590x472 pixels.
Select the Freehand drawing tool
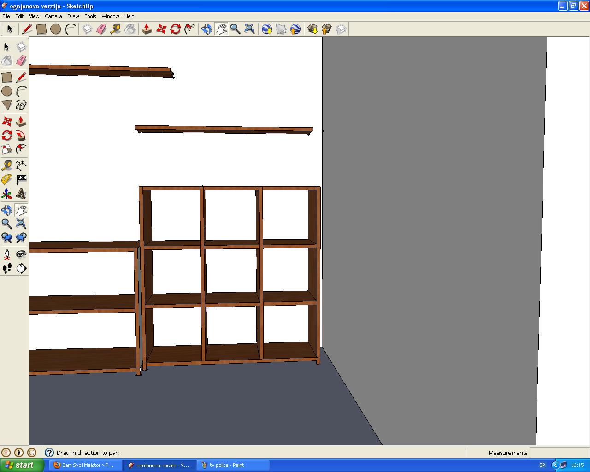21,105
